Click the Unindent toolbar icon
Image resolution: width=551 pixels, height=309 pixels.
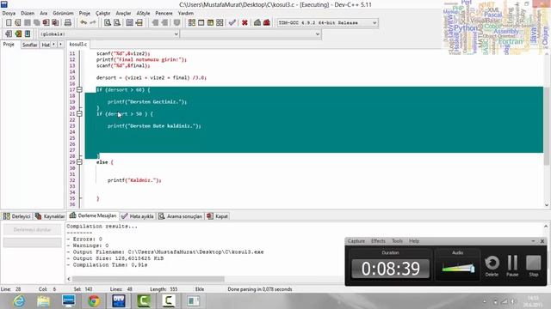(164, 23)
